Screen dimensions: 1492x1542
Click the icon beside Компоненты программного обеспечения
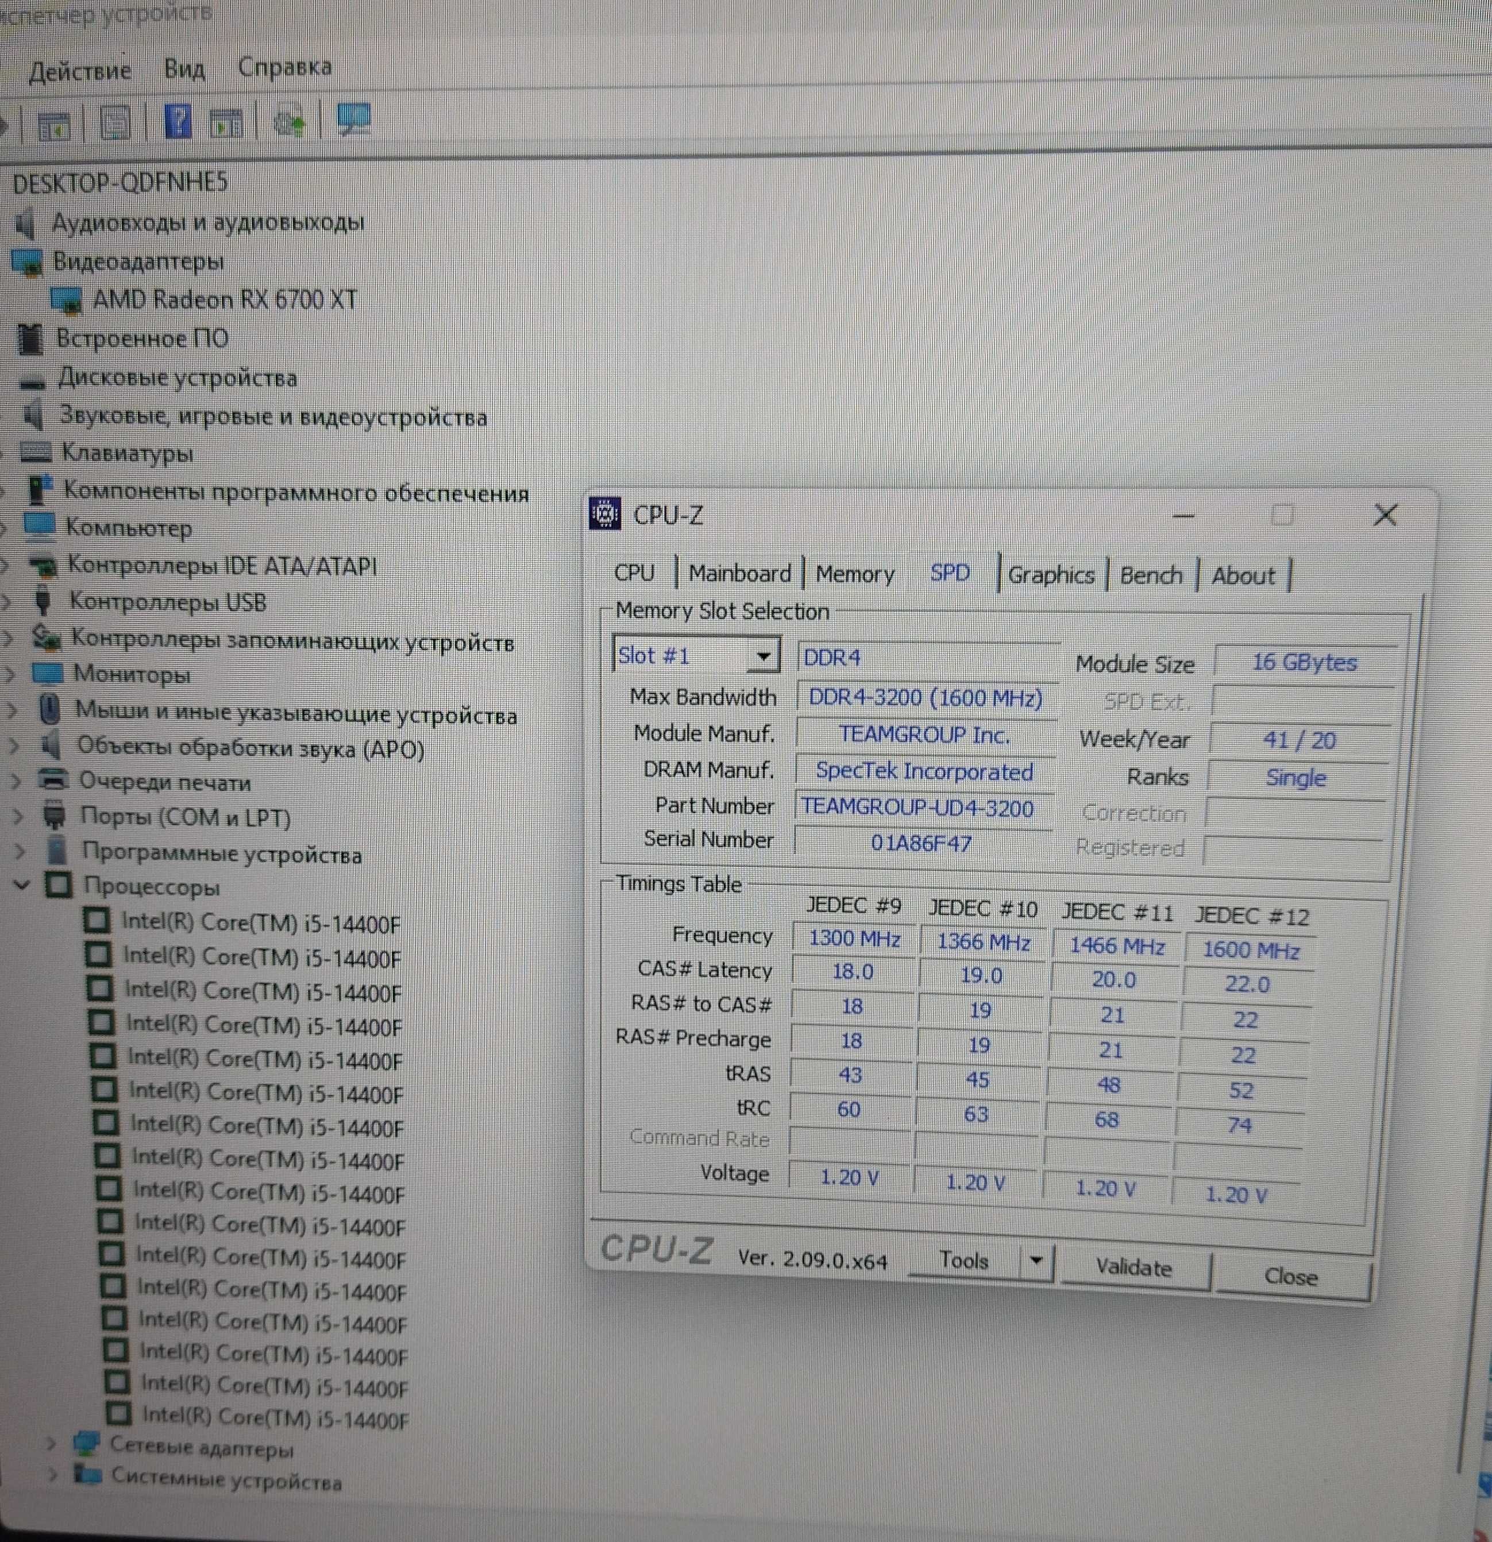[x=39, y=489]
